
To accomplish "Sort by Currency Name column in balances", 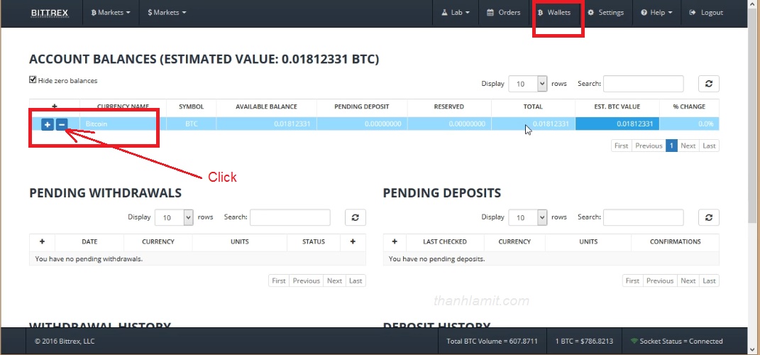I will click(123, 106).
